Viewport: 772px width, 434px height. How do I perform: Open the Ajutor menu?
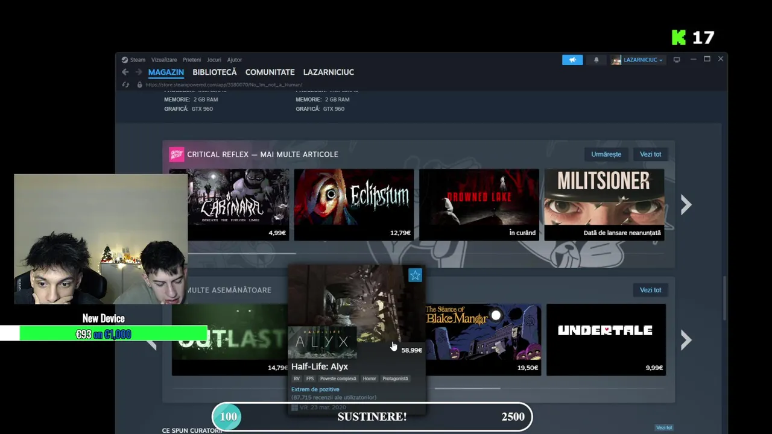tap(235, 60)
